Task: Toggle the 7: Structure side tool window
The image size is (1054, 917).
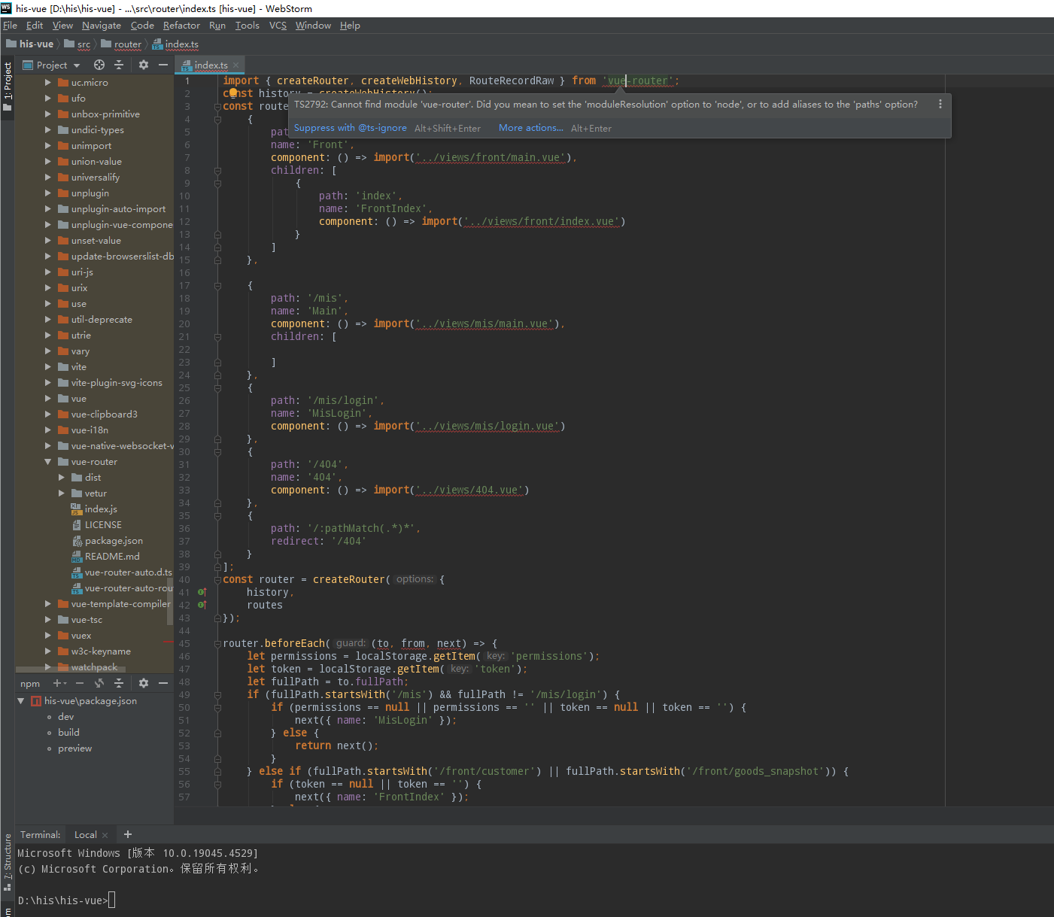Action: [x=8, y=862]
